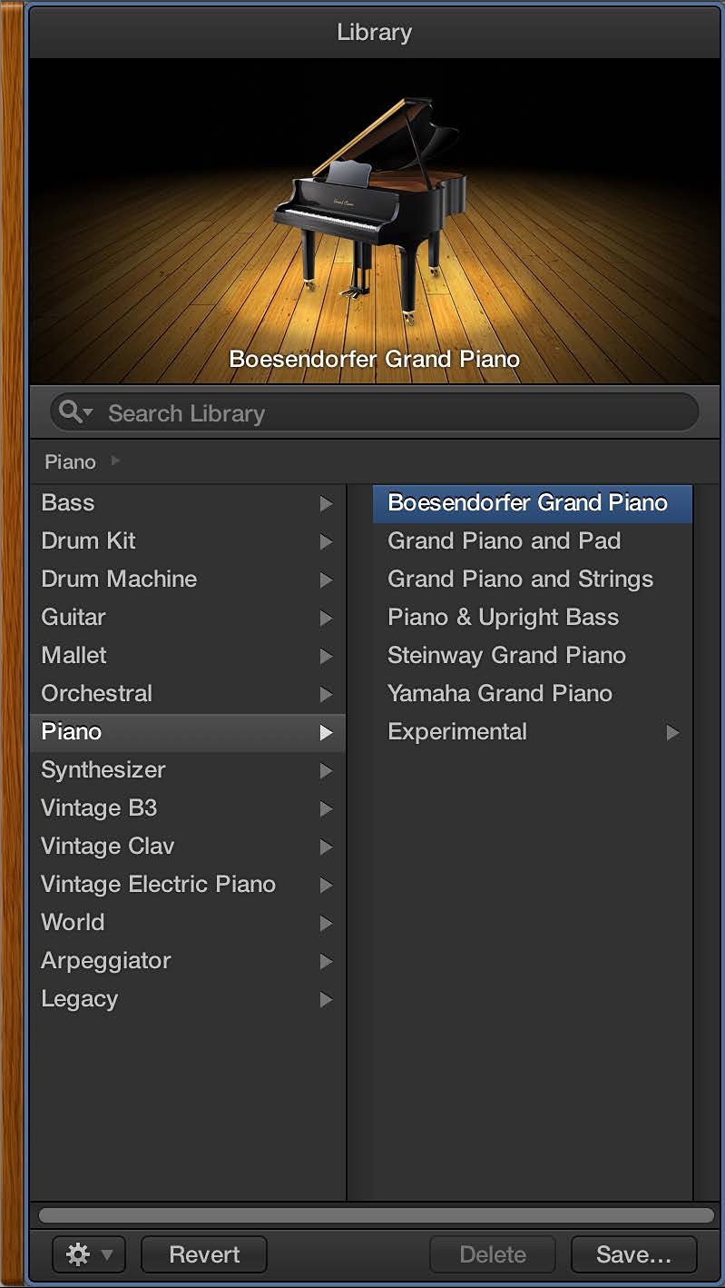Open the gear action menu
Screen dimensions: 725x1288
(90, 1254)
